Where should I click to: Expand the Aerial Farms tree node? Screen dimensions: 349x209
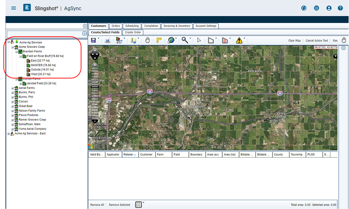point(12,88)
